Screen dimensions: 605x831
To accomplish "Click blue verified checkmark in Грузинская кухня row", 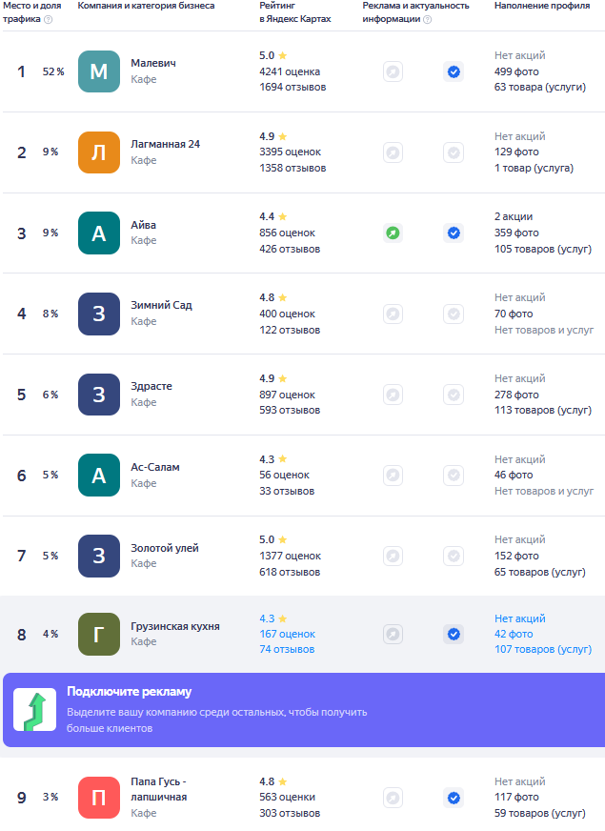I will point(454,634).
